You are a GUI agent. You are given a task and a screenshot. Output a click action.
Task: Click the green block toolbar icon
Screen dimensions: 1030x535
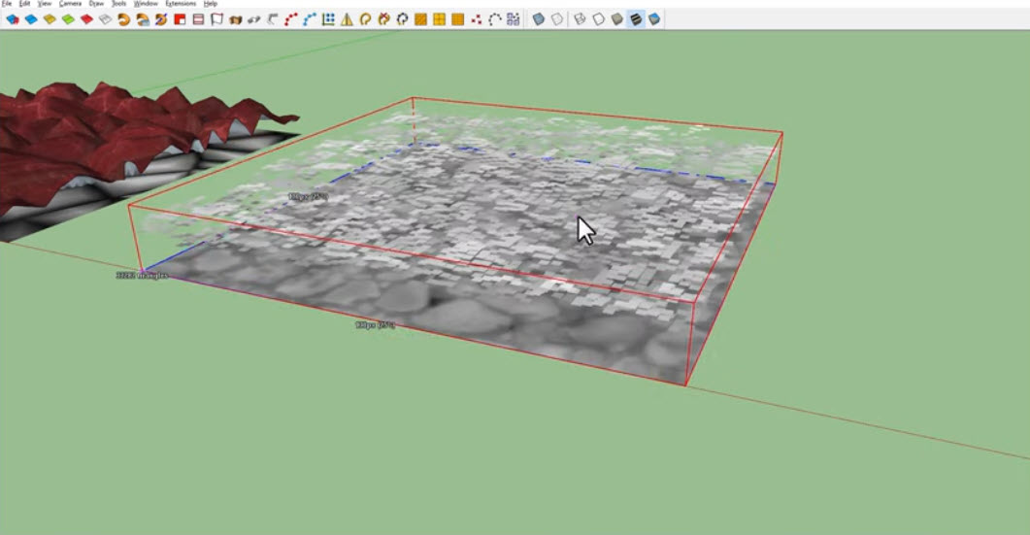click(68, 18)
